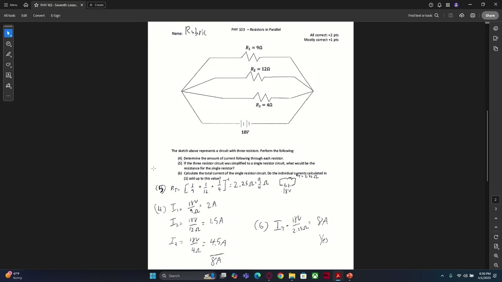The image size is (502, 282).
Task: Open the Edit tab
Action: (x=24, y=16)
